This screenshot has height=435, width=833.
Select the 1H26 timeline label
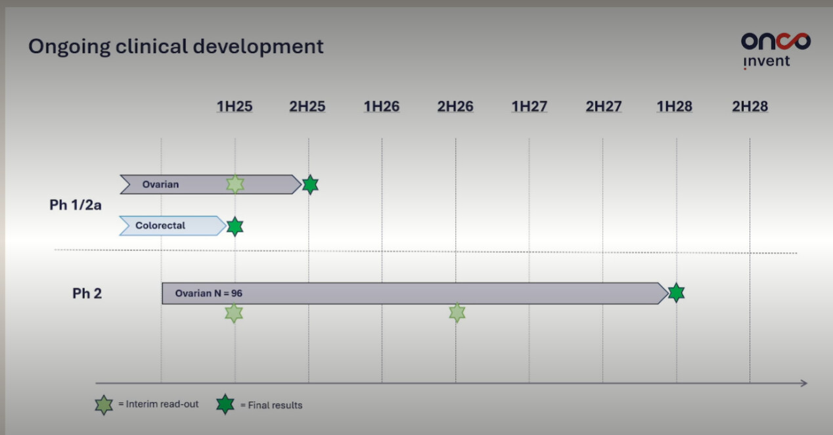click(382, 106)
